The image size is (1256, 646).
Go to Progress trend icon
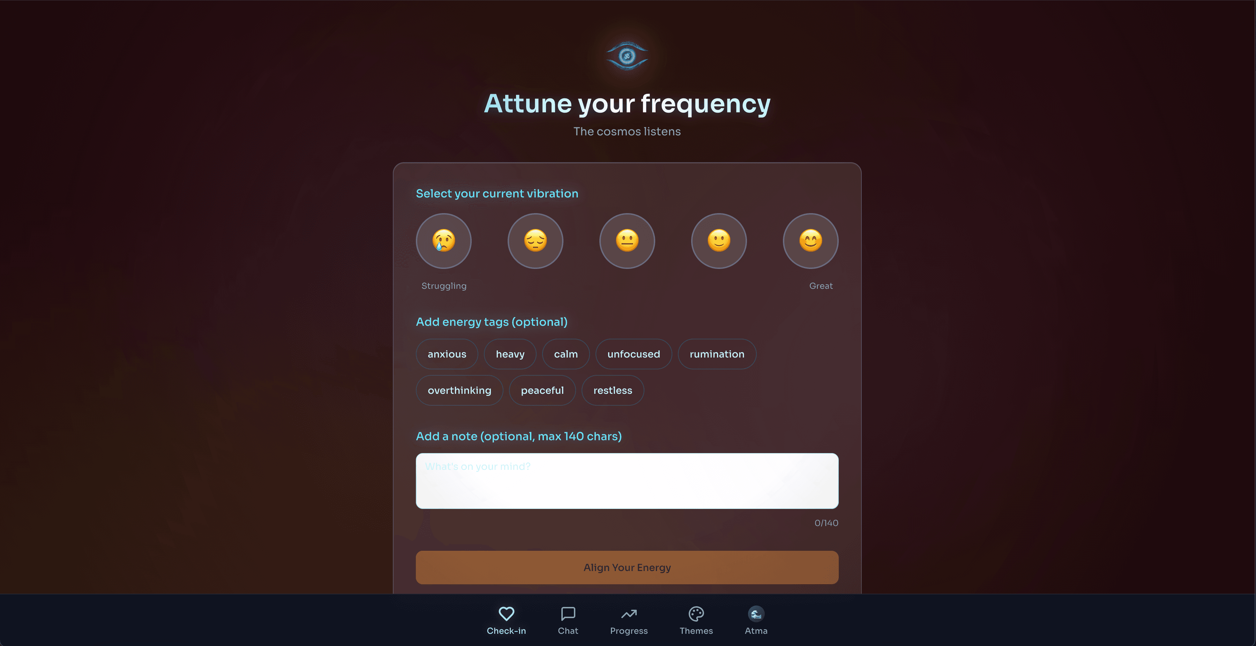(628, 614)
